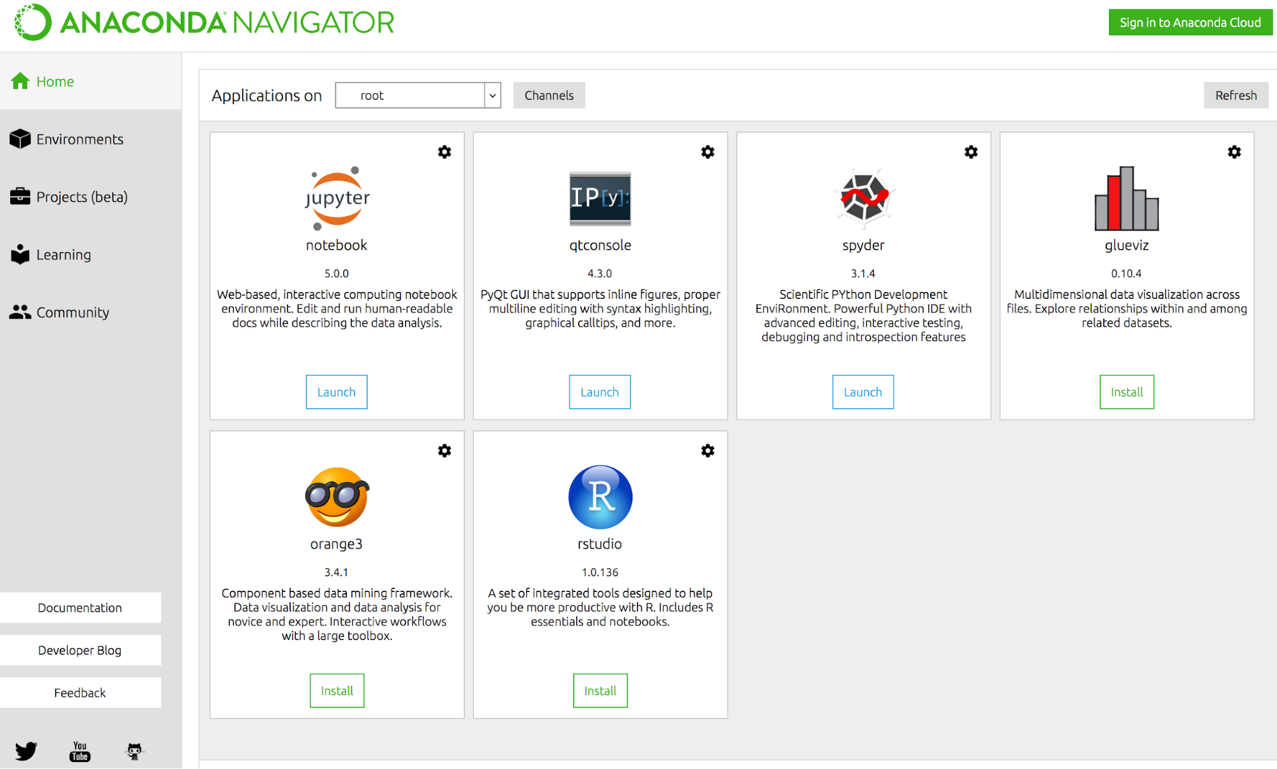
Task: Click the gear icon on Jupyter notebook card
Action: (x=445, y=152)
